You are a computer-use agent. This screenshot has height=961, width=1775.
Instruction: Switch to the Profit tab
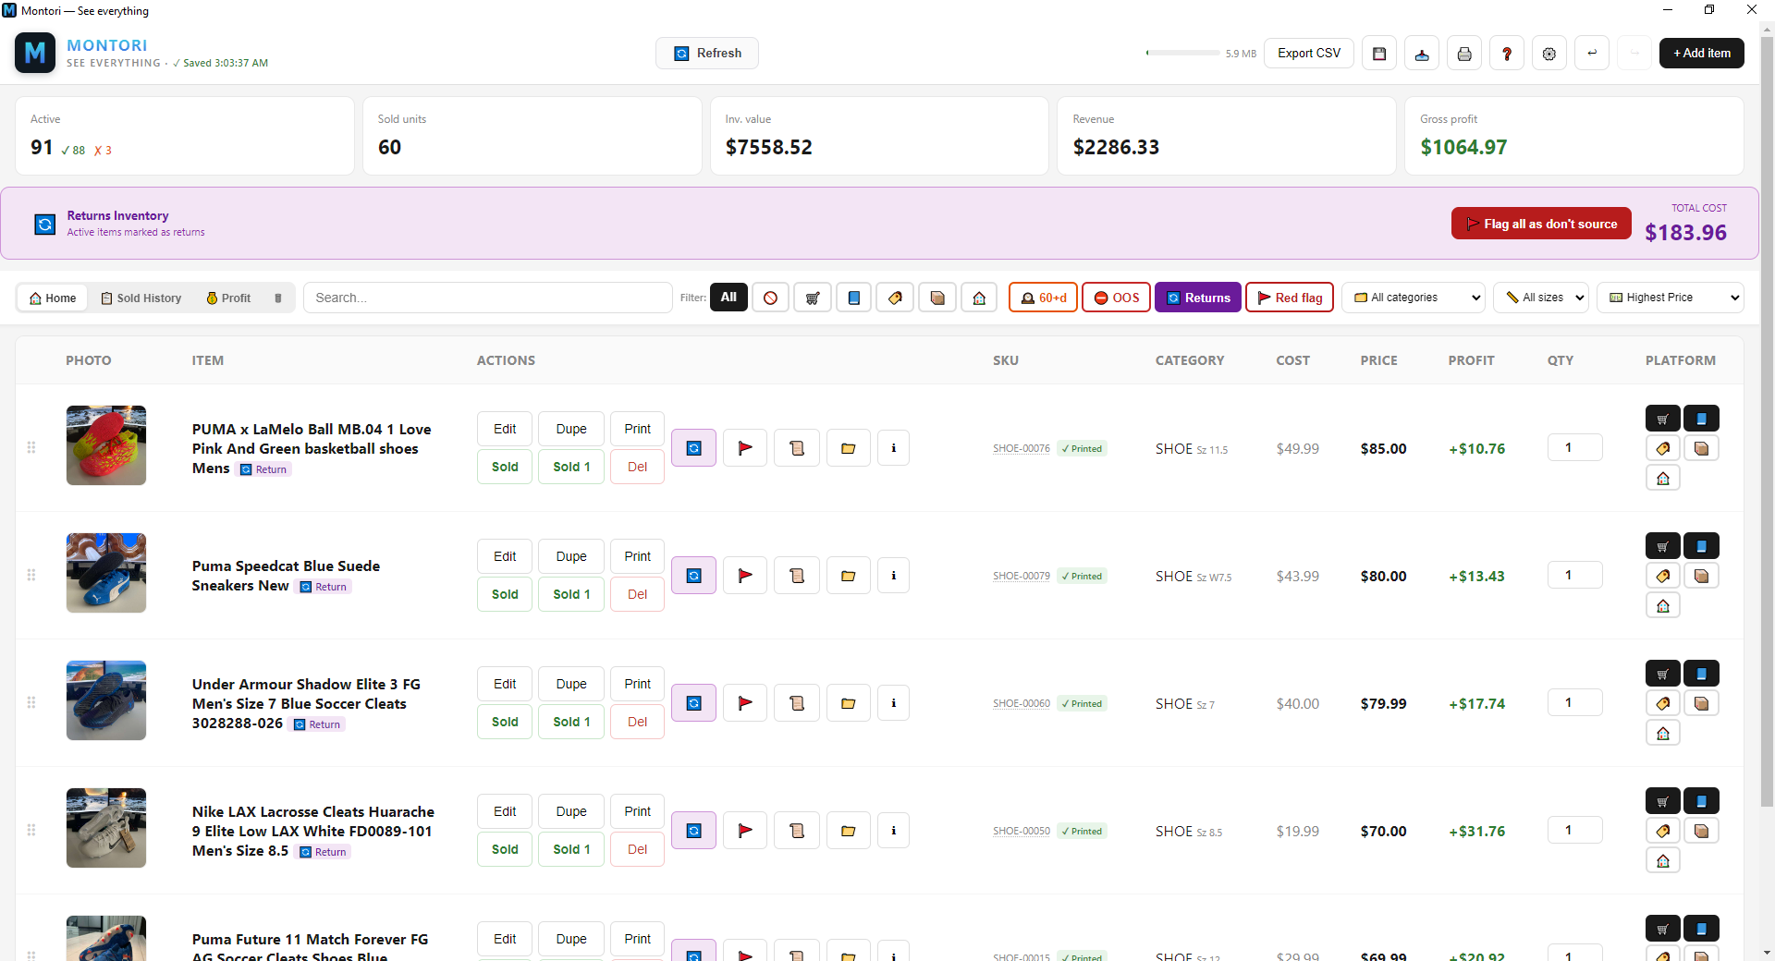tap(228, 298)
